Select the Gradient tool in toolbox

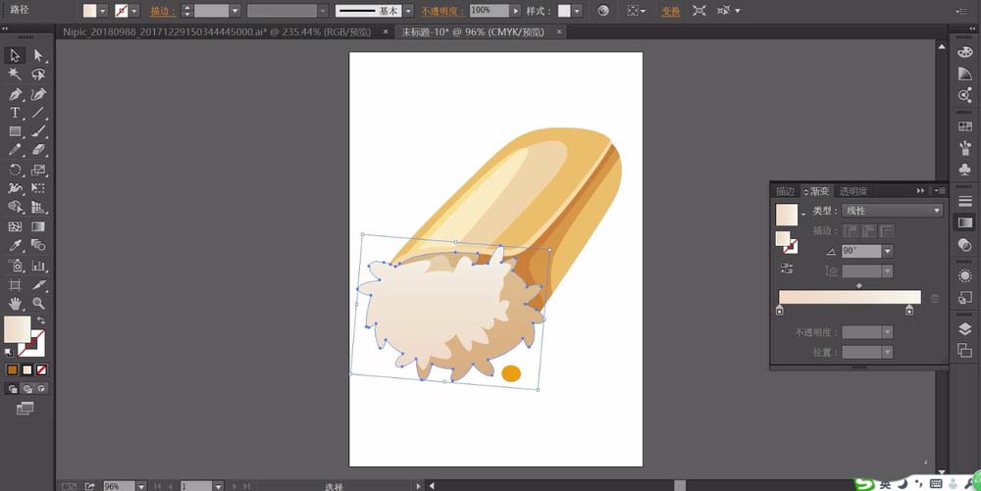(38, 226)
